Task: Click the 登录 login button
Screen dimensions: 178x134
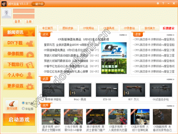Action: 17,22
